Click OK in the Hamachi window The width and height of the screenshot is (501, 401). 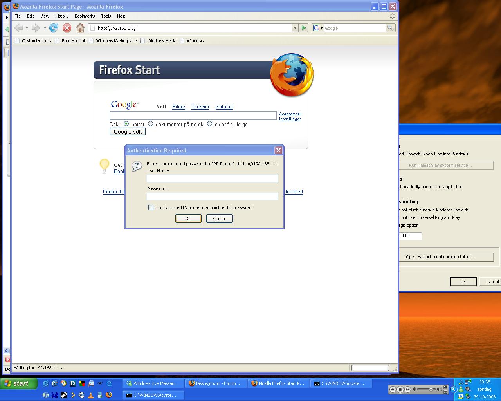click(x=463, y=282)
